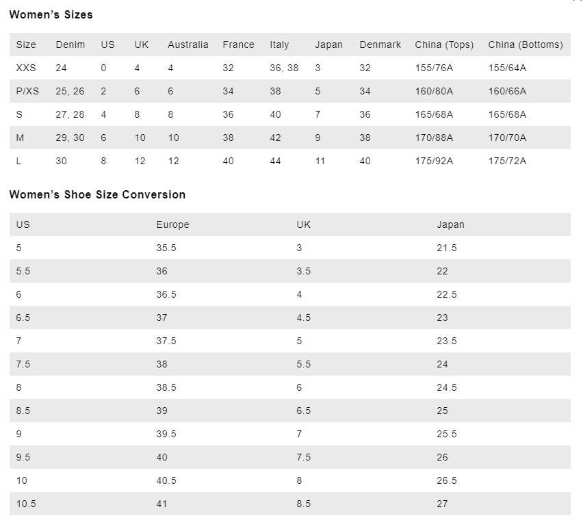Select the US shoe size 10.5

click(x=26, y=504)
